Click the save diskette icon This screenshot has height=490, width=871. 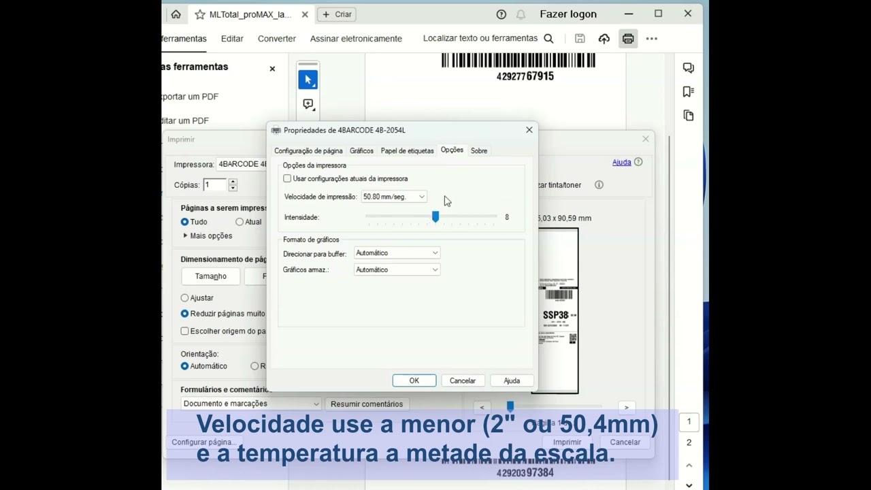(x=580, y=39)
